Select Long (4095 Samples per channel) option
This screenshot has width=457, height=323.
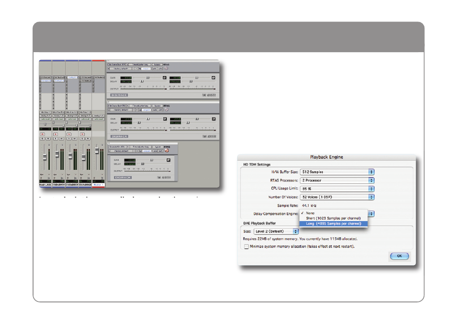pyautogui.click(x=333, y=223)
